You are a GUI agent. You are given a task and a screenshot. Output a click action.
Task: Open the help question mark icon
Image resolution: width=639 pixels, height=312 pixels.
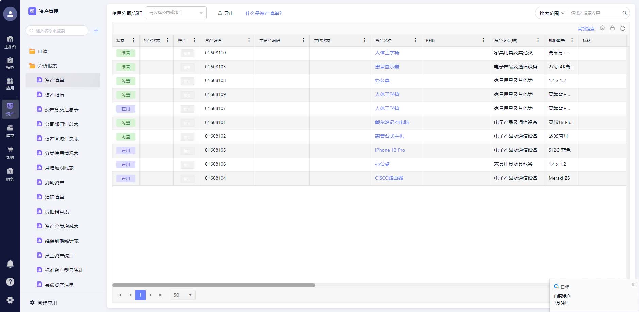[10, 282]
